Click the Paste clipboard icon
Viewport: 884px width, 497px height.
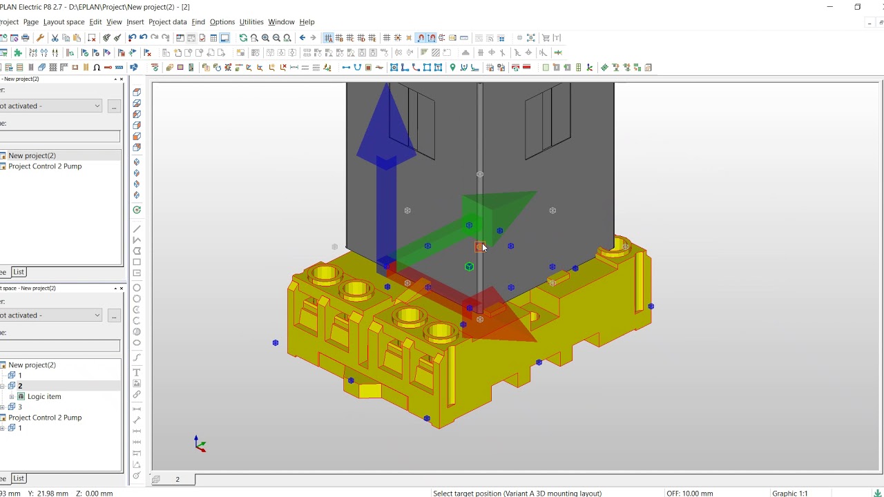(x=77, y=38)
